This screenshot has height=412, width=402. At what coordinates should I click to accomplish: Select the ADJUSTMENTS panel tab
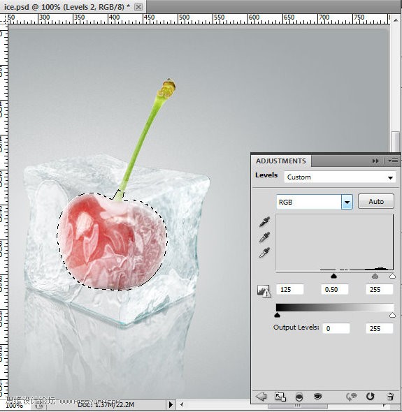[281, 161]
